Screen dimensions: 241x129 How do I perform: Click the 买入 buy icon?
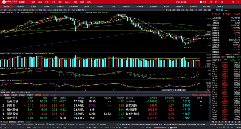pyautogui.click(x=4, y=125)
